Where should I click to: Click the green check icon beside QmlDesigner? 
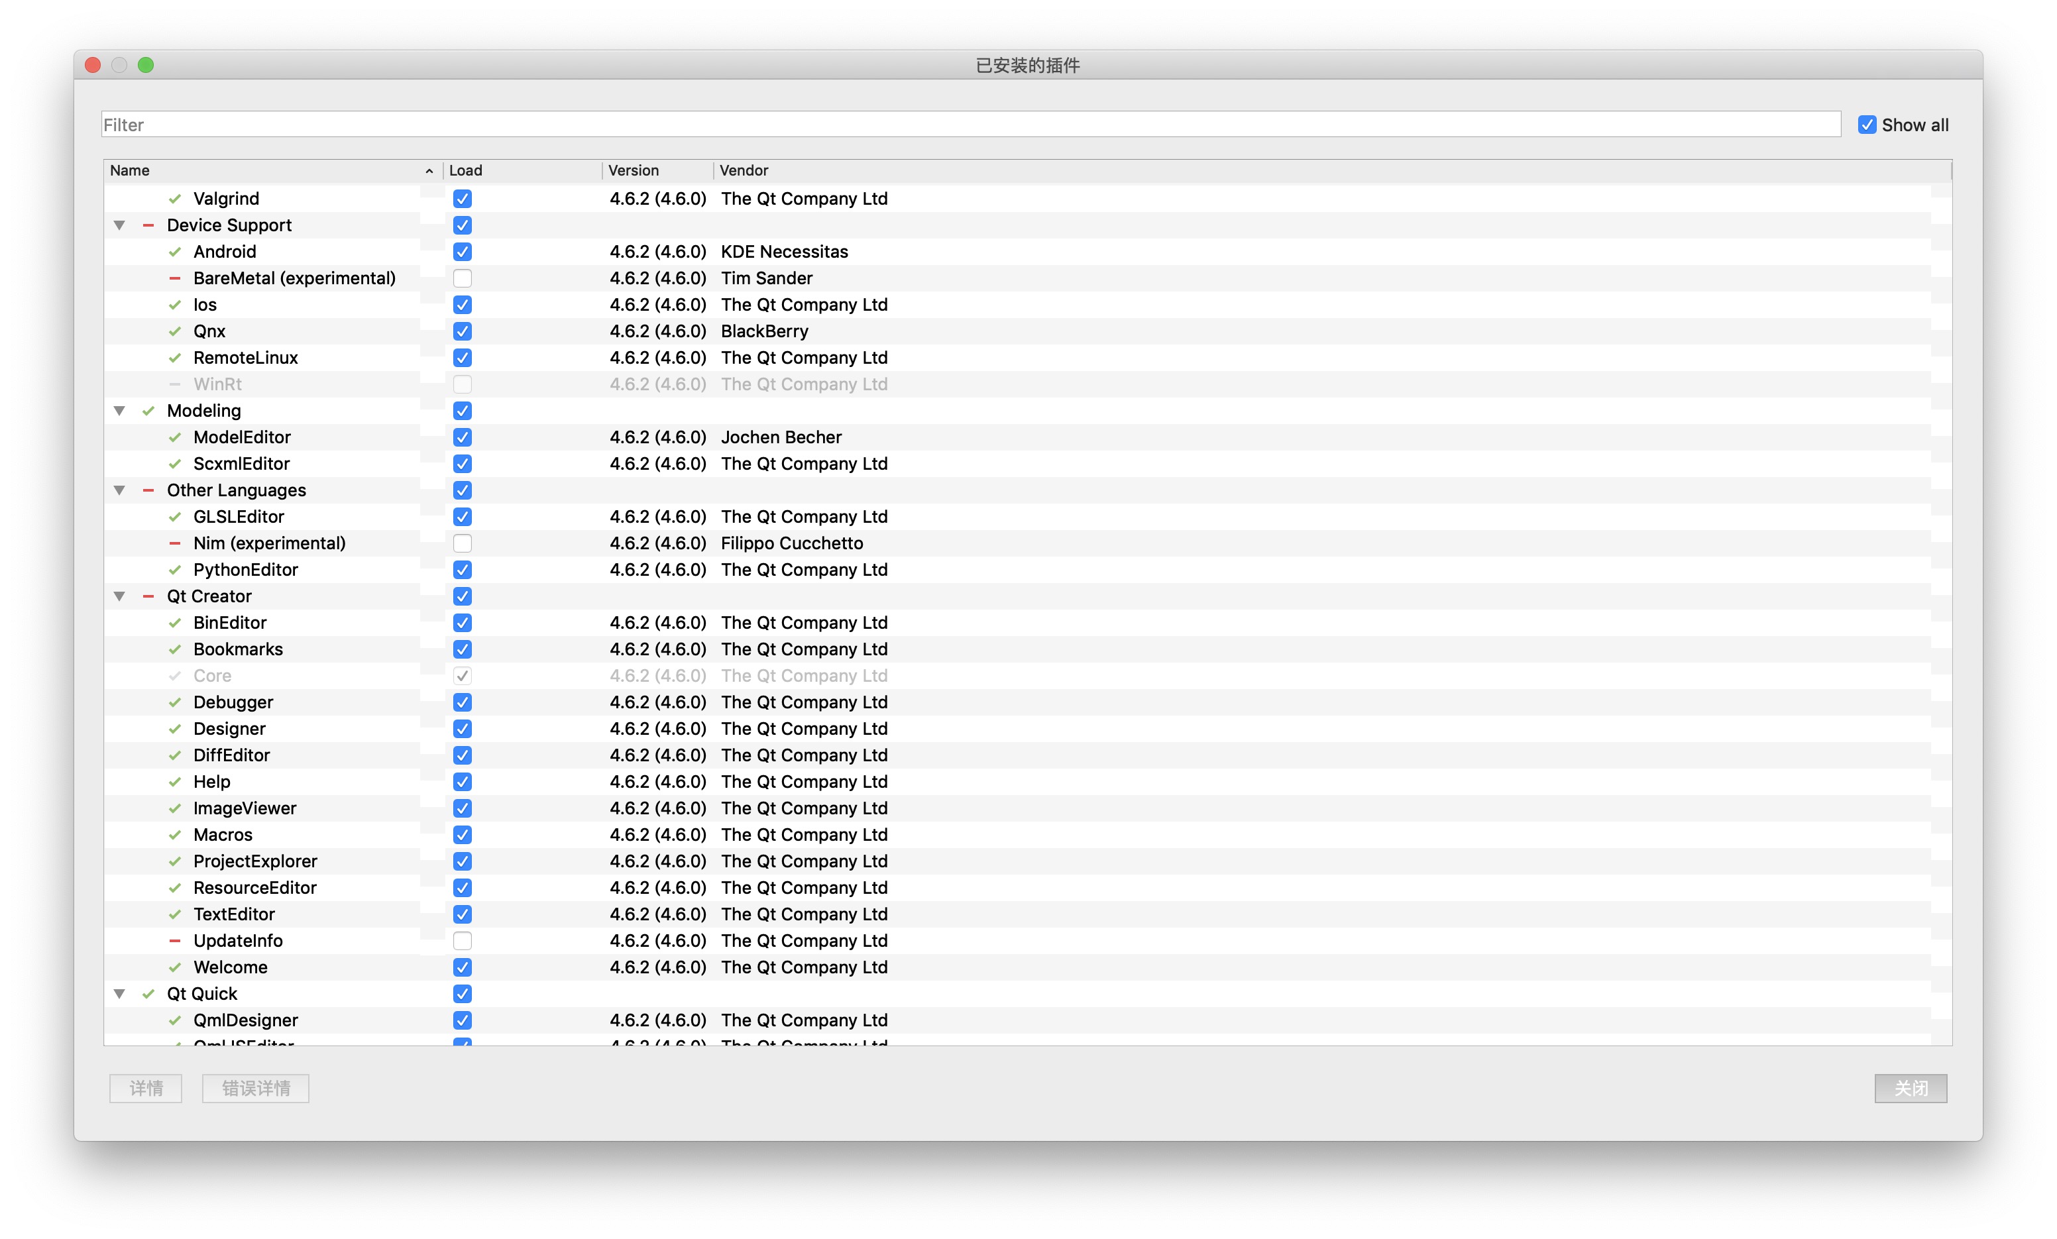click(174, 1020)
